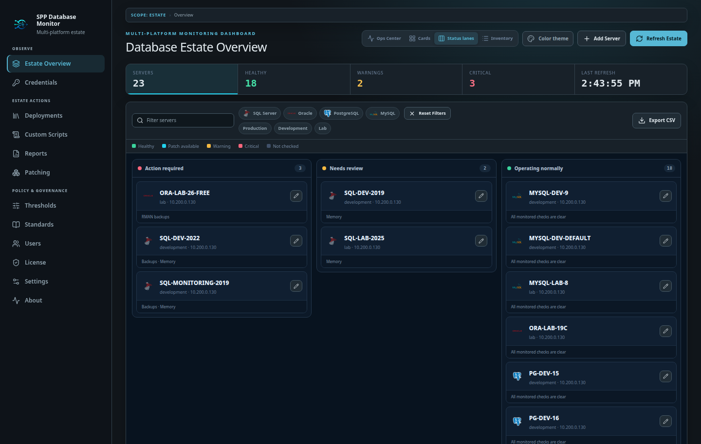Open the License page
Image resolution: width=701 pixels, height=444 pixels.
coord(56,263)
